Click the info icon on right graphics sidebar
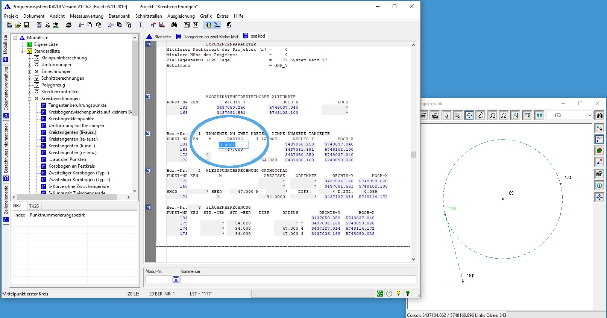Image resolution: width=607 pixels, height=318 pixels. 599,185
